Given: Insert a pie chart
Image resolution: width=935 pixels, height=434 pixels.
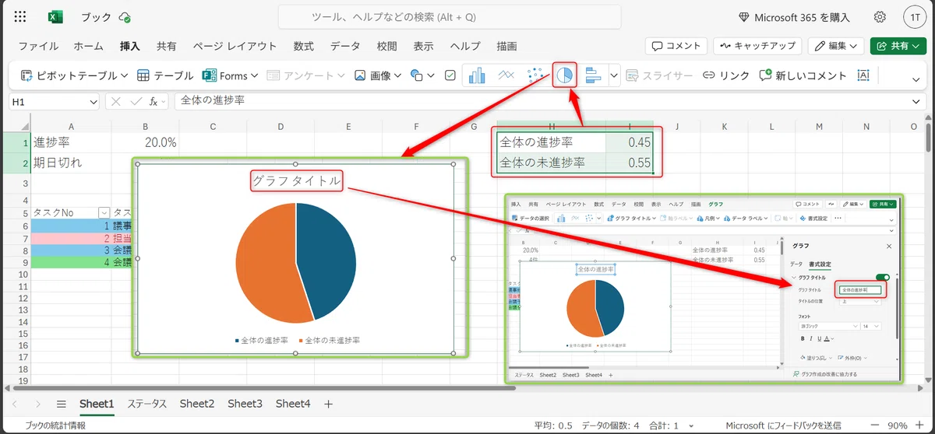Looking at the screenshot, I should click(565, 75).
